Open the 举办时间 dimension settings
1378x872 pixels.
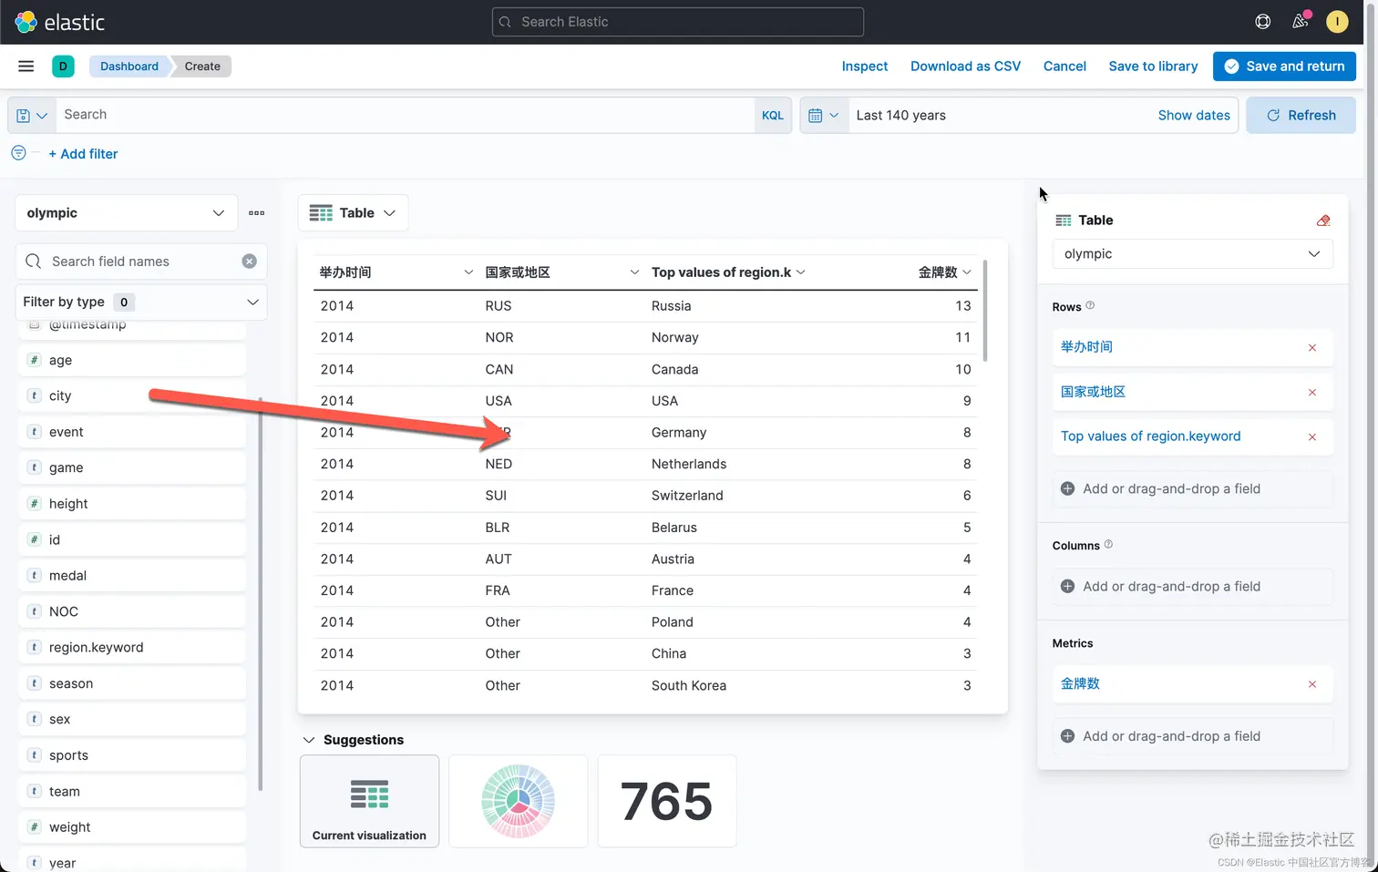1086,347
